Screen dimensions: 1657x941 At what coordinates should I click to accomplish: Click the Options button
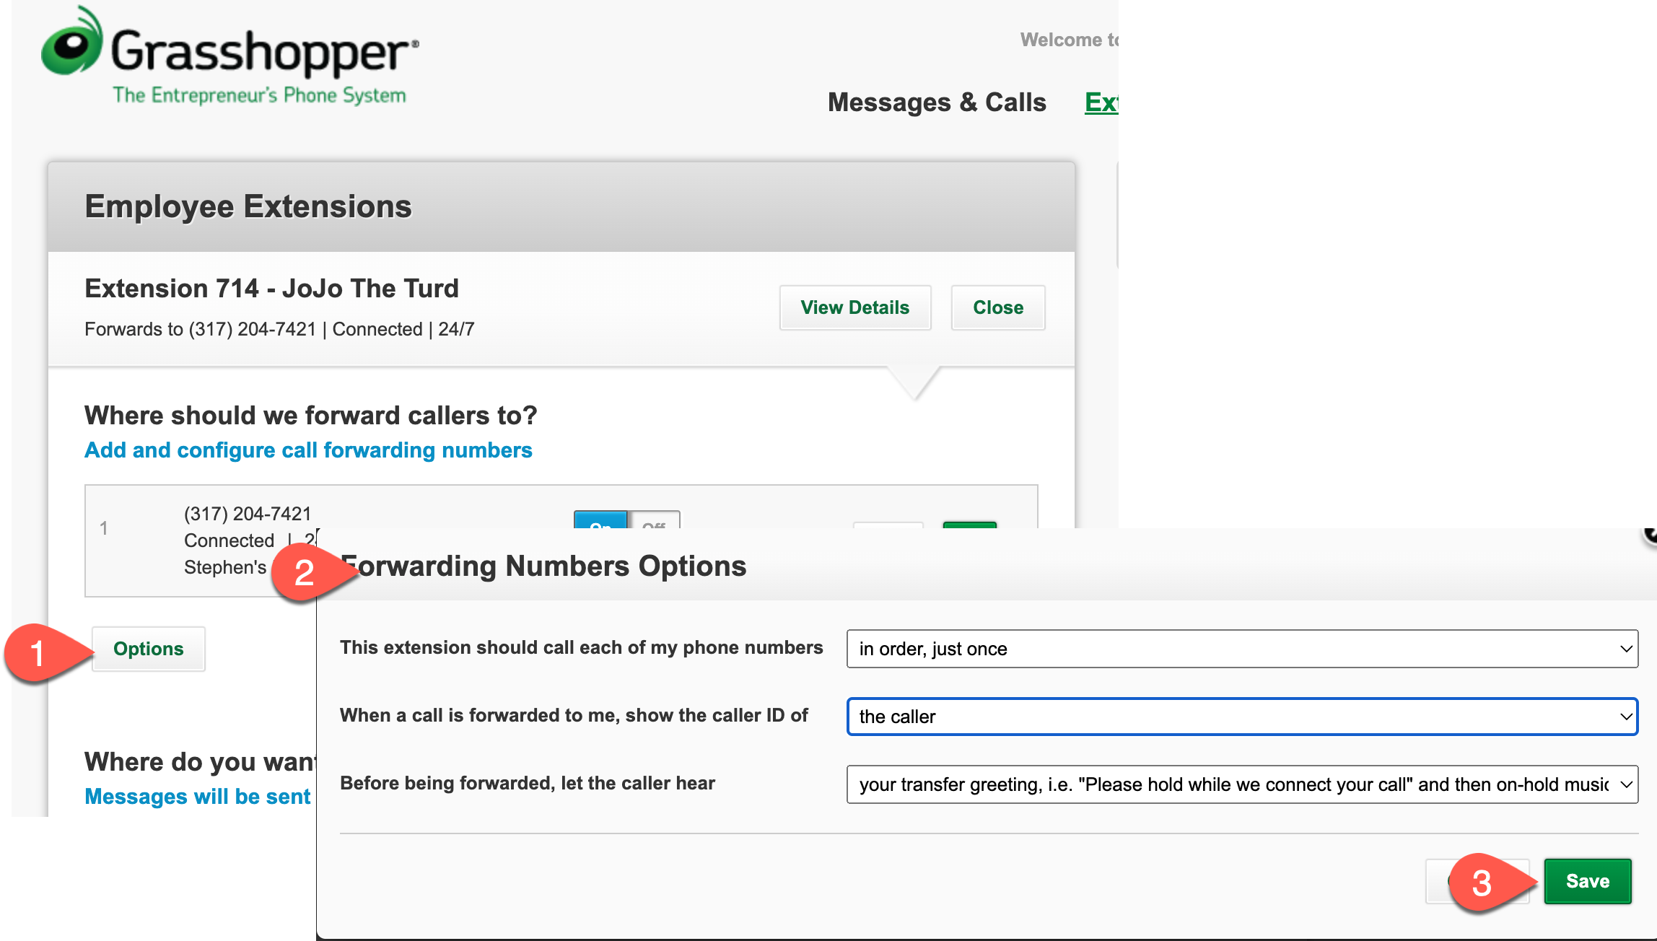point(149,649)
